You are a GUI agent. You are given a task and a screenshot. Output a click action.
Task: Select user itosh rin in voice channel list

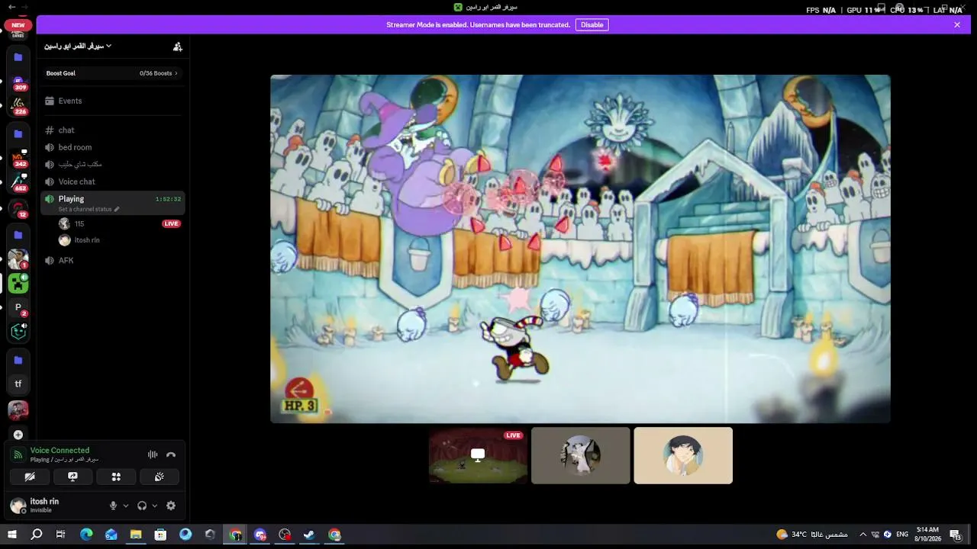pos(119,240)
